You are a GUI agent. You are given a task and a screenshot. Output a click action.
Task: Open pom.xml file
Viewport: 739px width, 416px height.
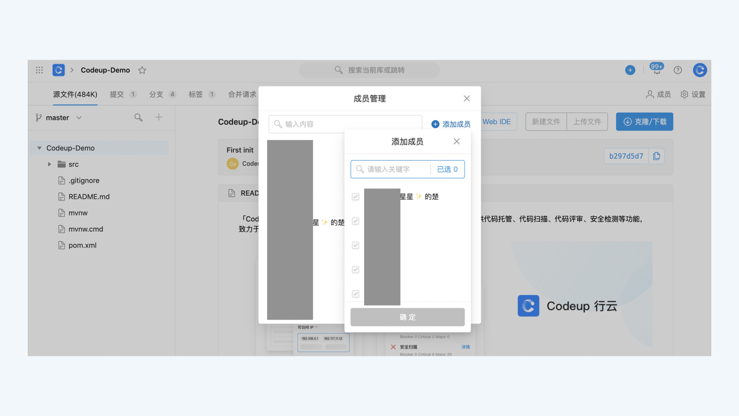pos(82,245)
